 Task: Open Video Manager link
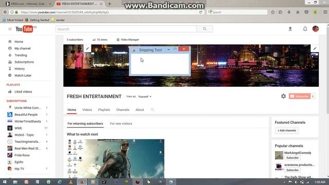pos(128,40)
